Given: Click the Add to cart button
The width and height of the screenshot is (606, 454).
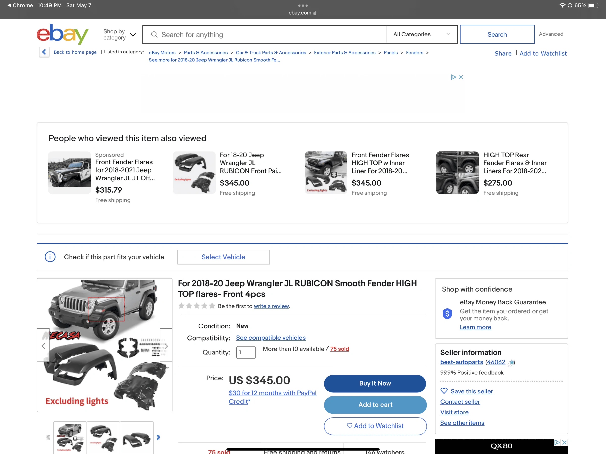Looking at the screenshot, I should [x=375, y=405].
